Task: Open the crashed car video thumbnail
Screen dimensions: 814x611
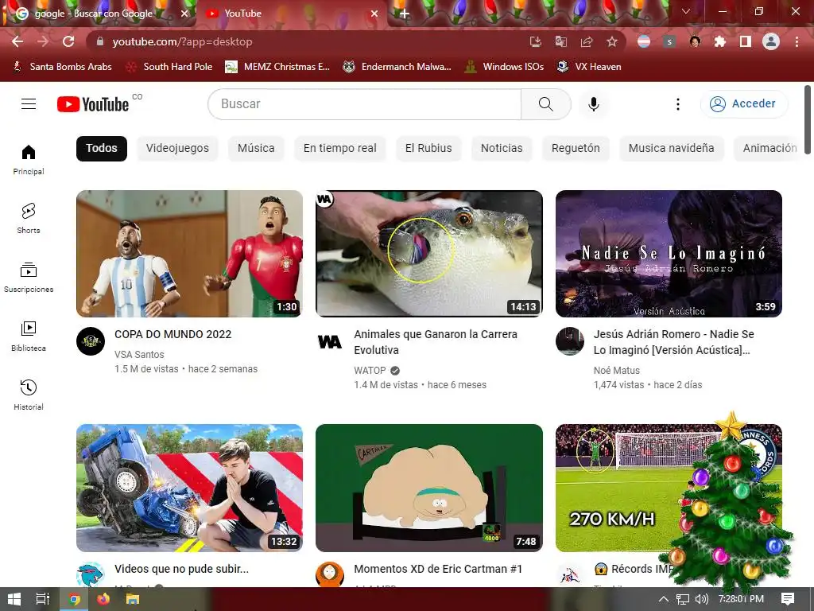Action: click(x=189, y=488)
